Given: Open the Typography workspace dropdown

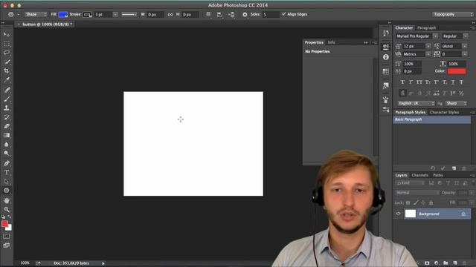Looking at the screenshot, I should (x=452, y=14).
